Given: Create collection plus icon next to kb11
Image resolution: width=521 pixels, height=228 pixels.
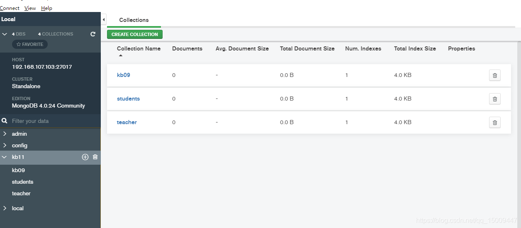Looking at the screenshot, I should click(85, 157).
